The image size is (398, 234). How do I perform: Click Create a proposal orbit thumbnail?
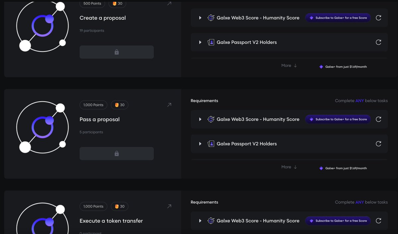coord(42,26)
